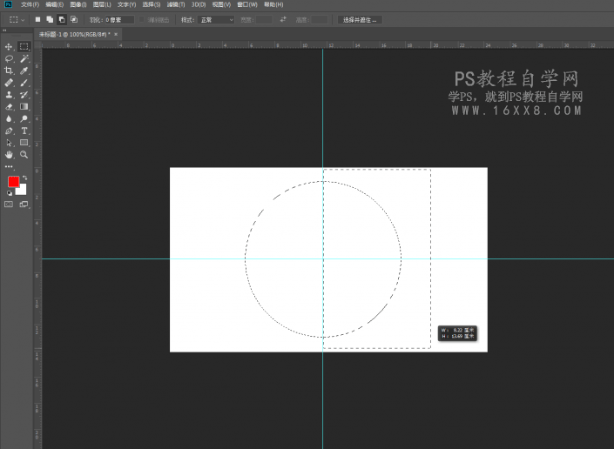Open the Select (选择) menu
The image size is (614, 449).
[x=152, y=4]
